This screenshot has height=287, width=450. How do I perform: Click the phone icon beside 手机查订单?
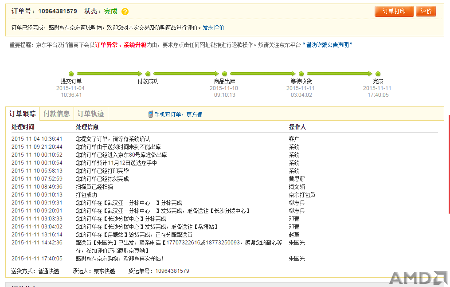click(150, 114)
